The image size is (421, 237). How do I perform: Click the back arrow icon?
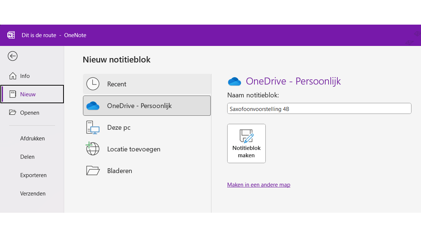13,56
